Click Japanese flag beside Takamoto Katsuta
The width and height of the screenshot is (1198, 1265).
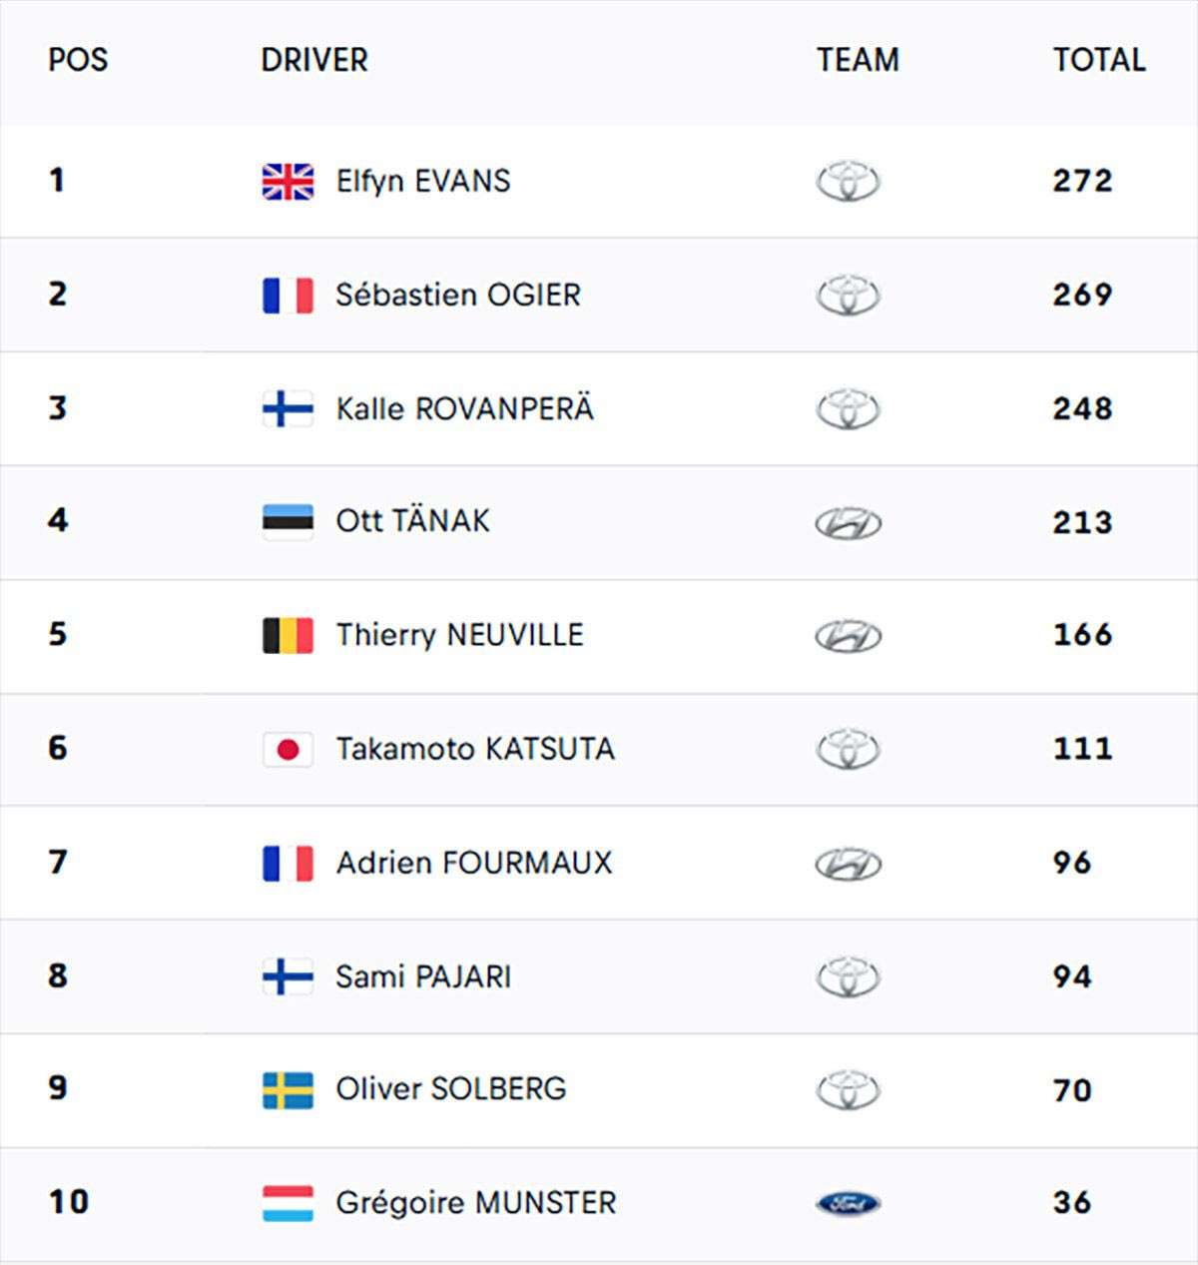click(x=288, y=749)
